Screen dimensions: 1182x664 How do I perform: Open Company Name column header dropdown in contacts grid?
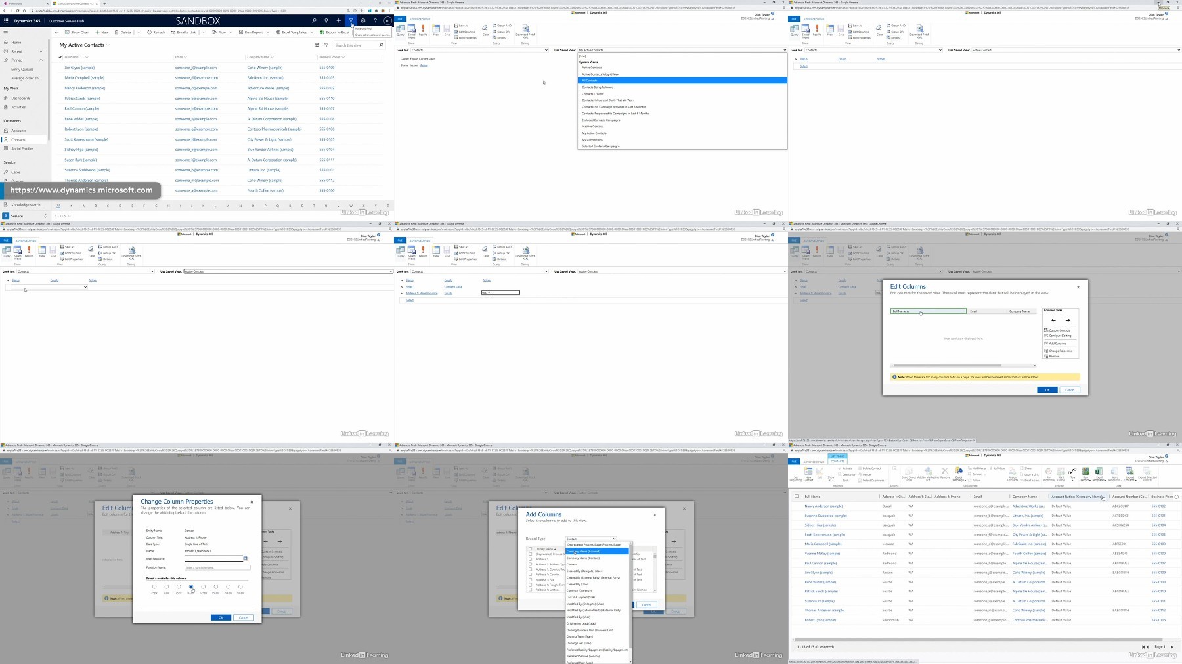click(272, 57)
